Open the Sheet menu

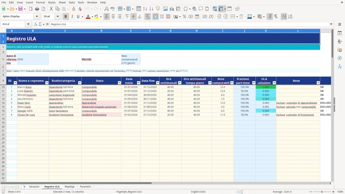click(62, 2)
